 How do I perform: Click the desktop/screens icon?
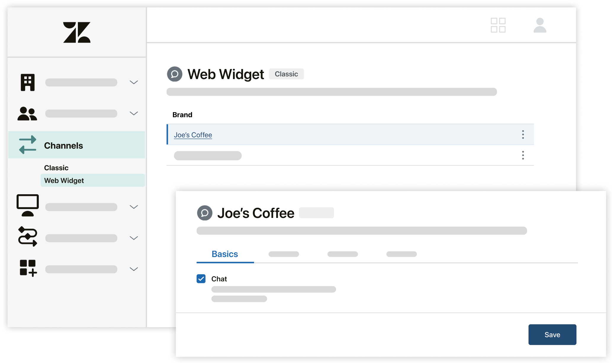click(27, 205)
